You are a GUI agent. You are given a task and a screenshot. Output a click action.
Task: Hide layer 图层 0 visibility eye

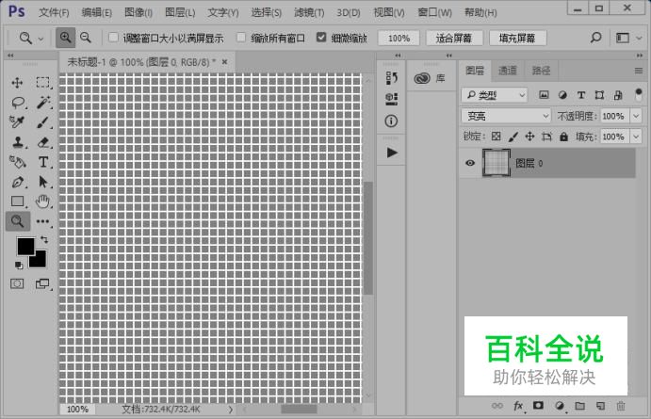[x=470, y=163]
